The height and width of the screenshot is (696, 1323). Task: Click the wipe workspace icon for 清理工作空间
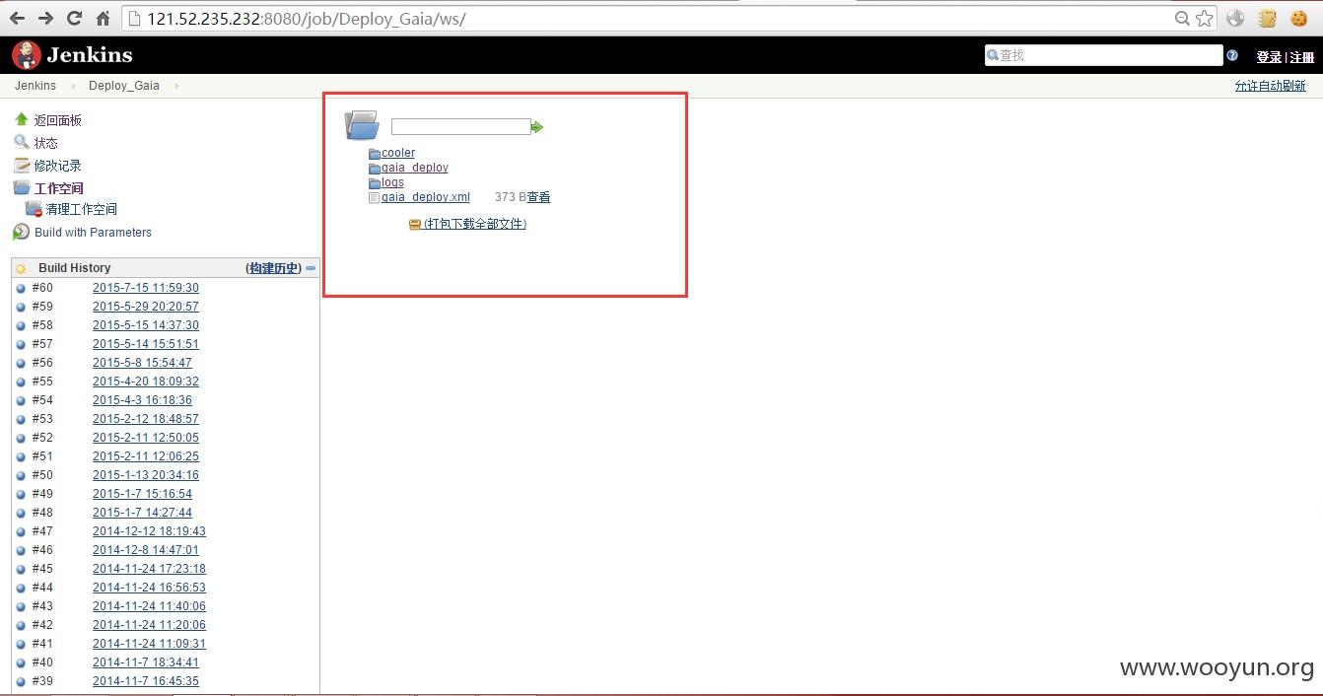34,209
